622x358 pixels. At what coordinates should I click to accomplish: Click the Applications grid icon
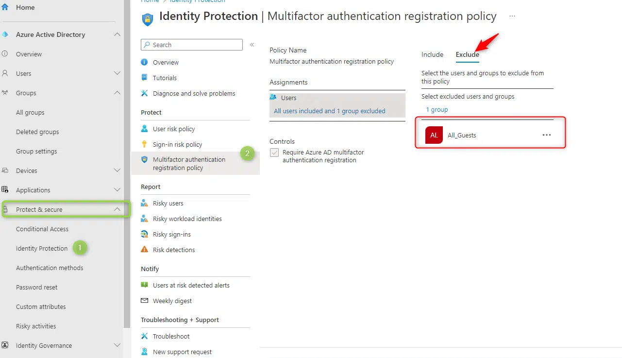pyautogui.click(x=5, y=190)
